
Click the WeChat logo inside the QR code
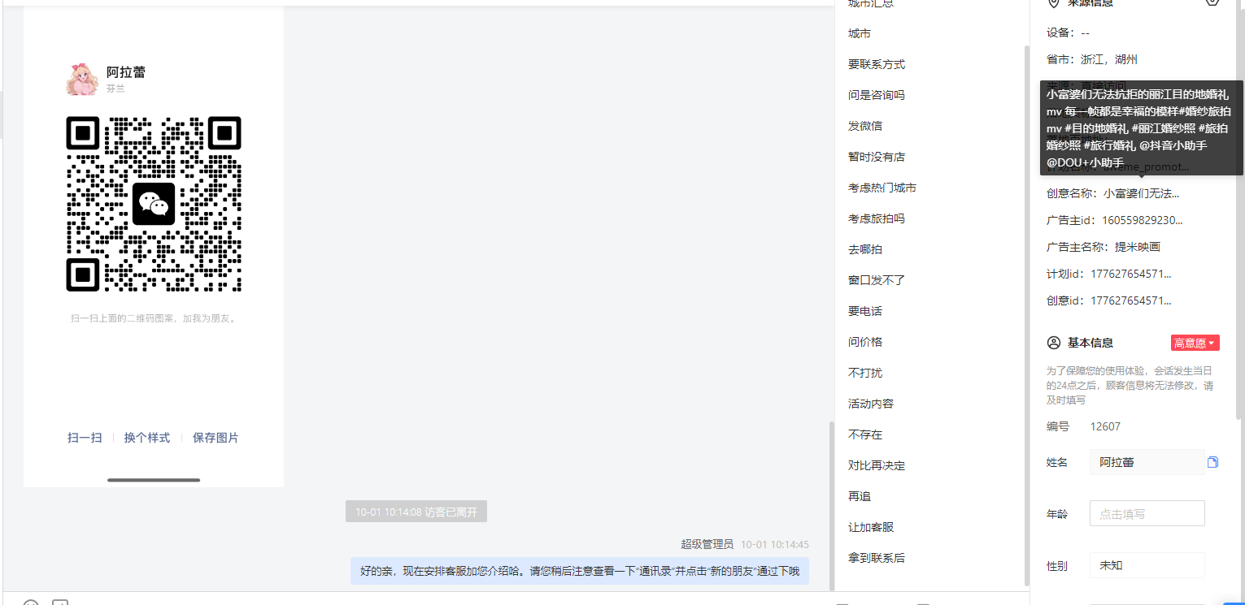[154, 204]
